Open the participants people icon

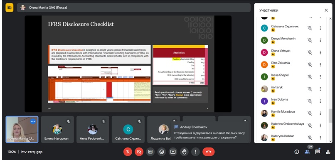(x=307, y=152)
